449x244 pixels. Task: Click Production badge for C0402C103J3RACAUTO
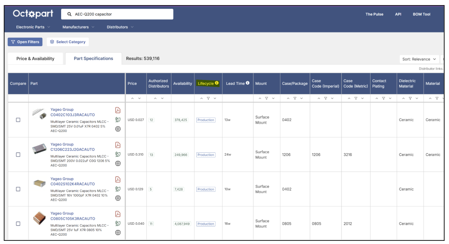click(x=206, y=120)
